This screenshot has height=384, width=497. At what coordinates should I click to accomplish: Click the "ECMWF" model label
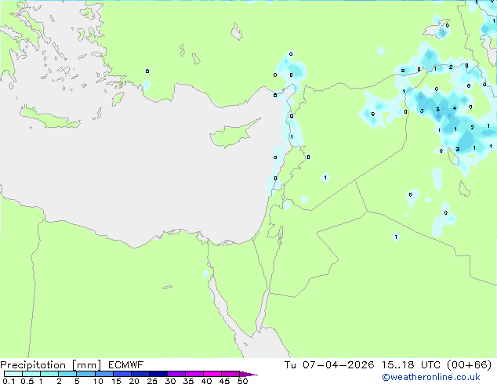pos(126,365)
